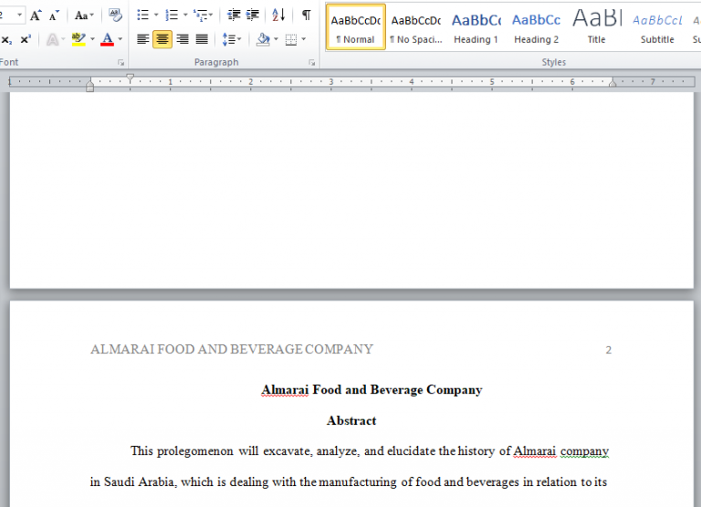701x507 pixels.
Task: Click the Grow Font icon
Action: 35,16
